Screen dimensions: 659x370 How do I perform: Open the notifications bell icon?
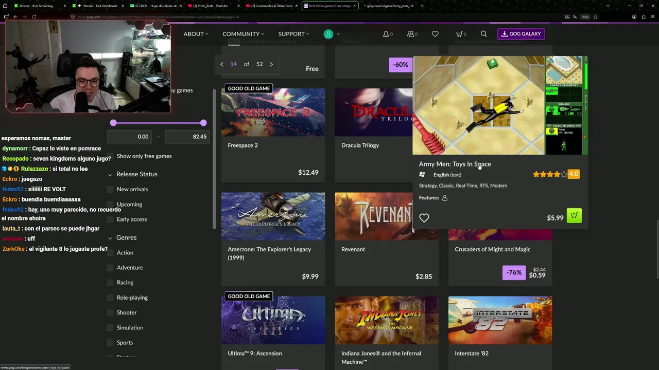click(x=386, y=34)
